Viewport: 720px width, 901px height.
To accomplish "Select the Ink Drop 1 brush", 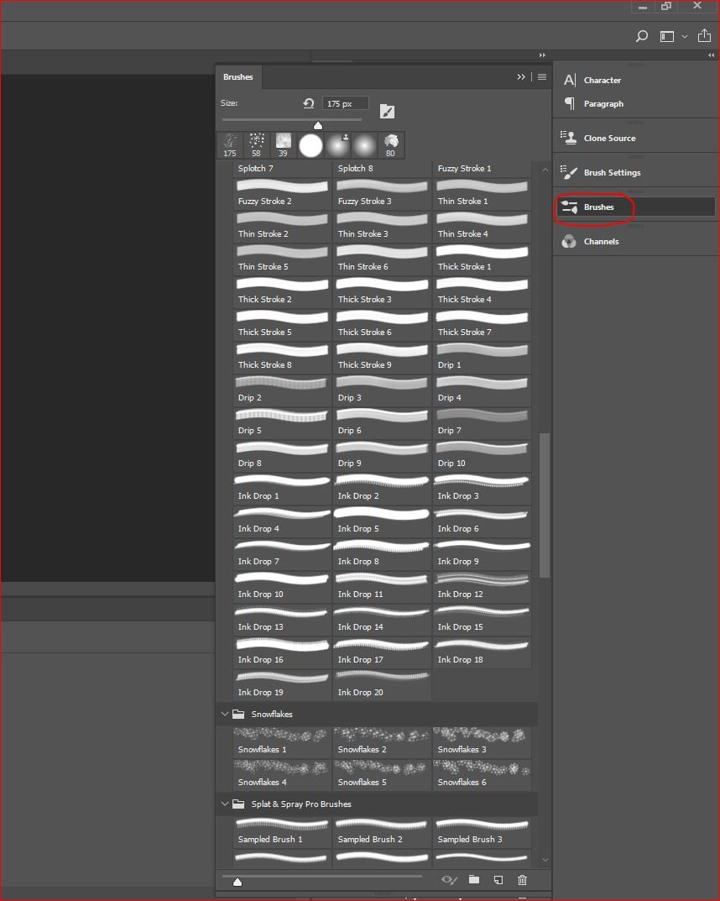I will coord(283,489).
